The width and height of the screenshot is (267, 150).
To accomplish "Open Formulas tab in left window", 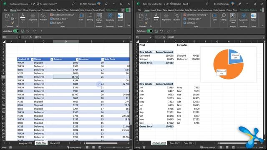I will pos(46,10).
